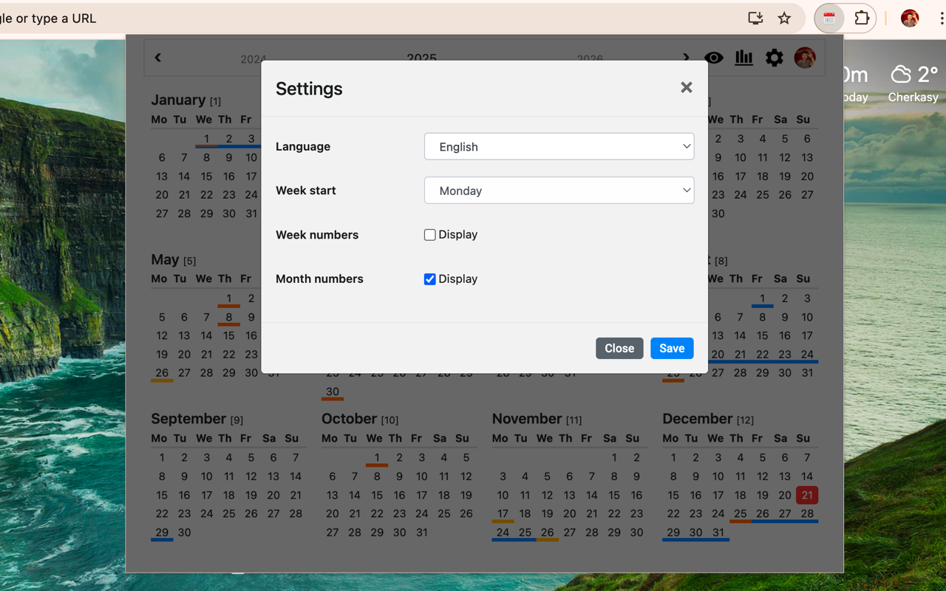This screenshot has height=591, width=946.
Task: Select September 30
Action: pos(184,532)
